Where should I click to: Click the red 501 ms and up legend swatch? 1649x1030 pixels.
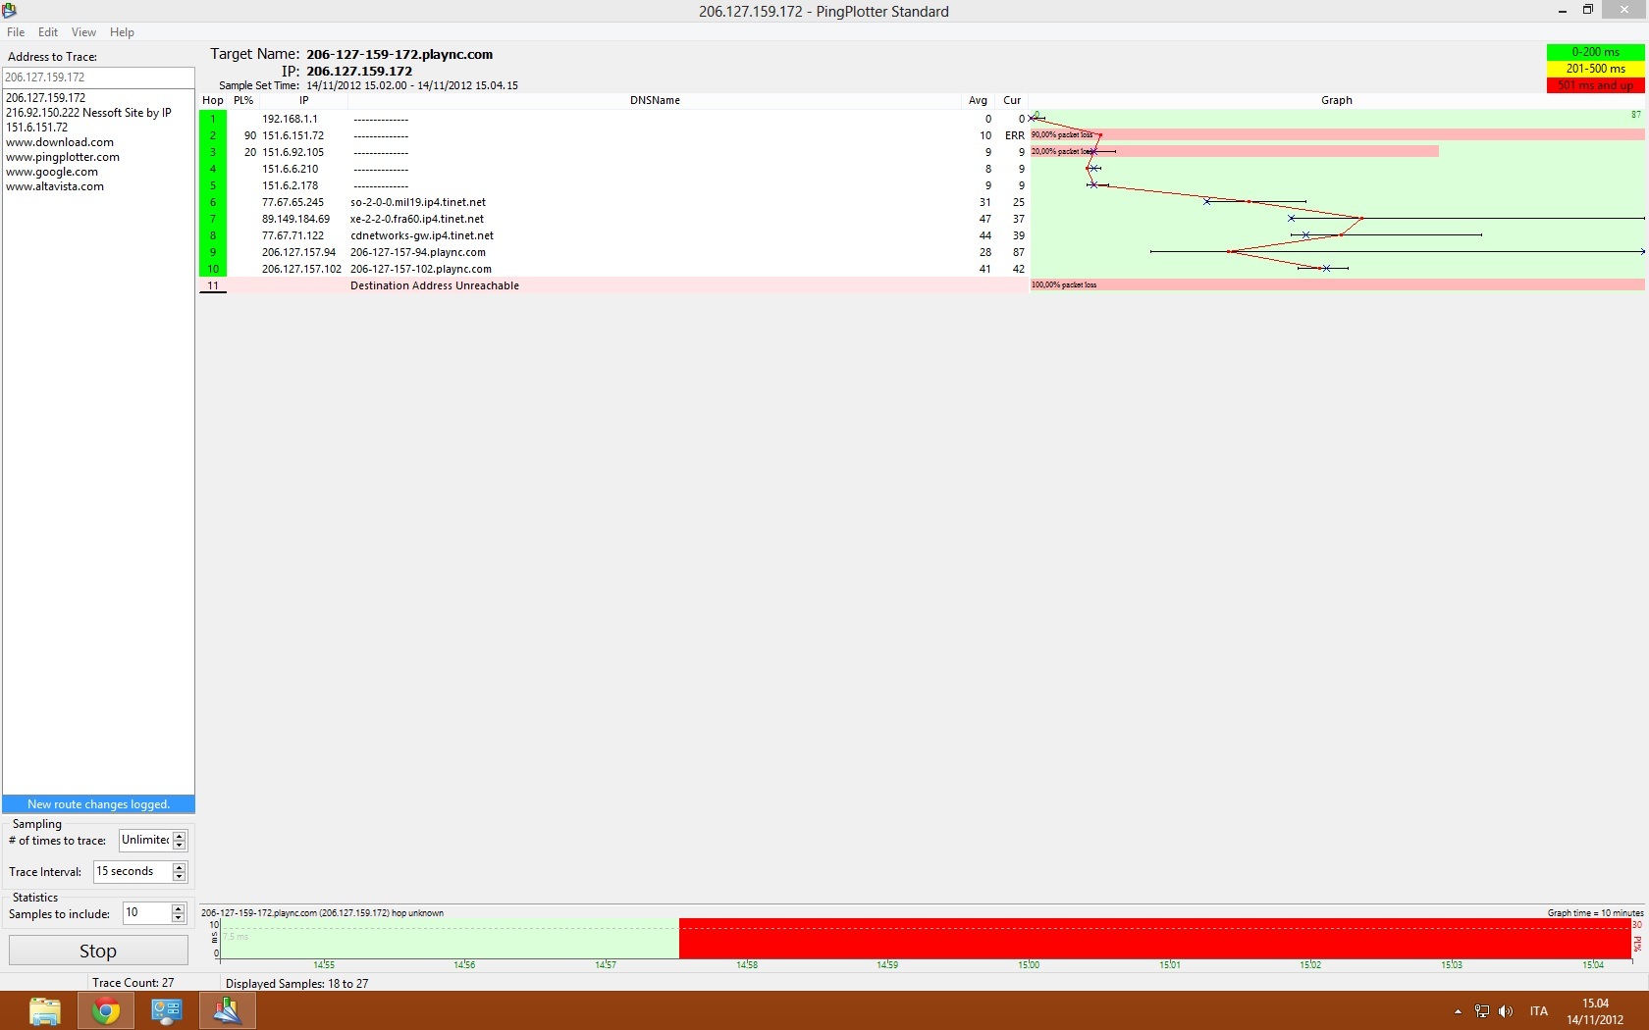pyautogui.click(x=1595, y=85)
